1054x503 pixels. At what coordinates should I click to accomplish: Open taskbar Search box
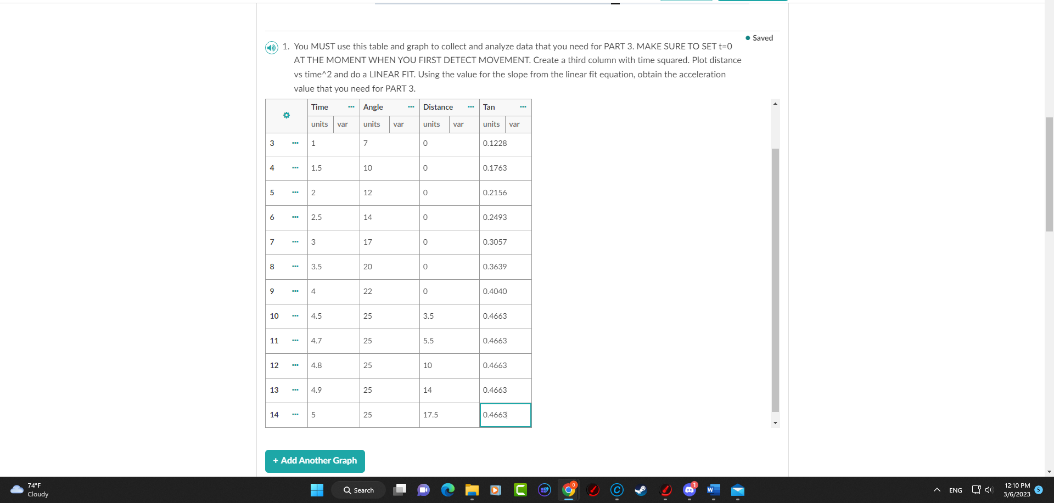[359, 490]
